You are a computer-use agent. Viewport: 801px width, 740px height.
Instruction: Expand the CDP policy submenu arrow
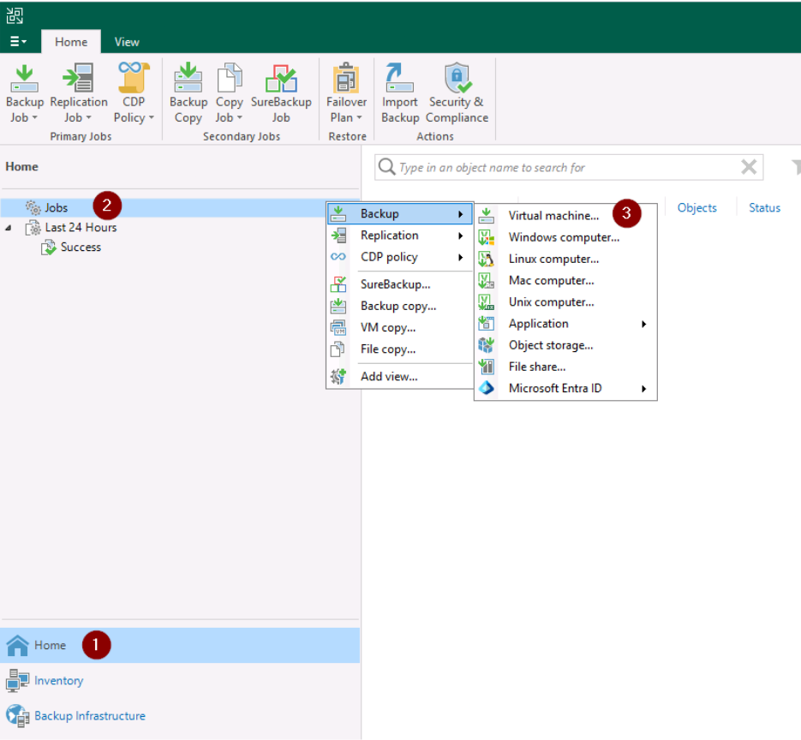(x=461, y=258)
